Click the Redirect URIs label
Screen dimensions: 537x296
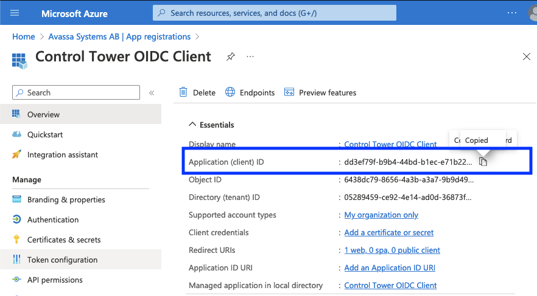click(x=212, y=250)
